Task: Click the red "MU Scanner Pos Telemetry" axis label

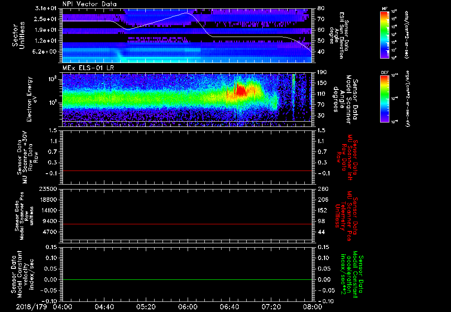Action: point(347,216)
